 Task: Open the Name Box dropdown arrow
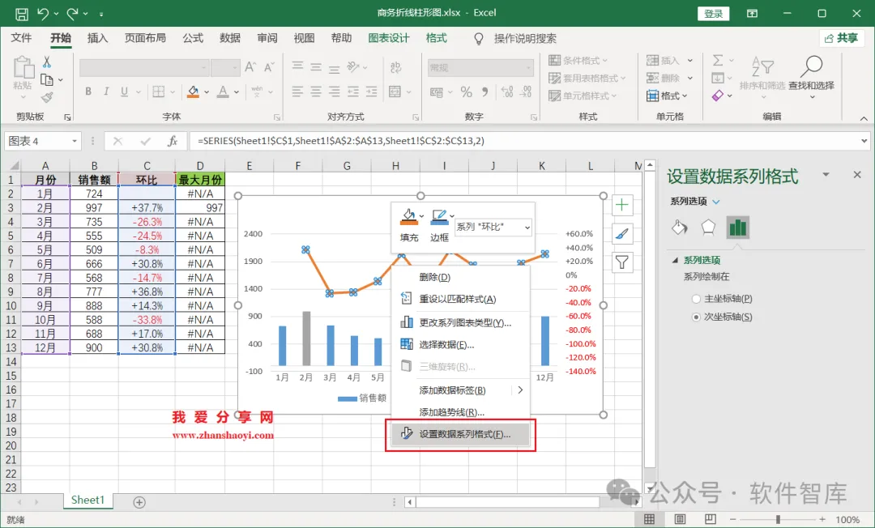[75, 141]
